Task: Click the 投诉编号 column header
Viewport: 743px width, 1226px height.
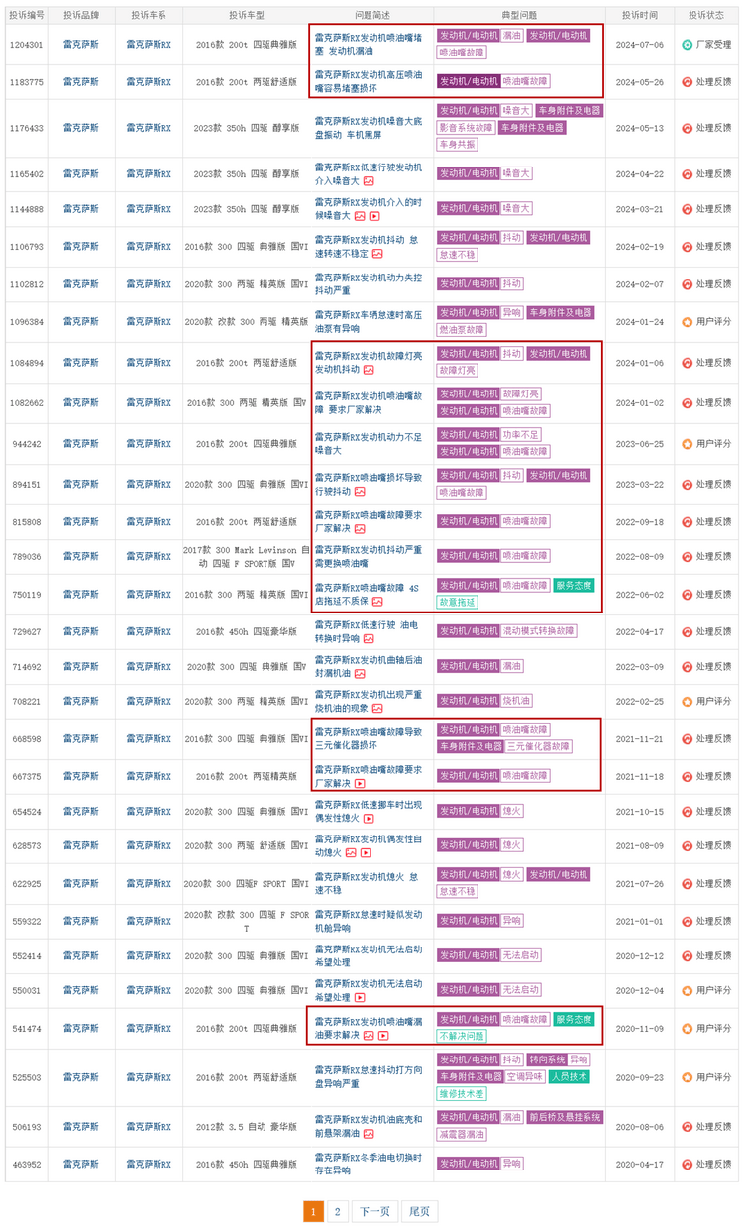Action: (x=27, y=16)
